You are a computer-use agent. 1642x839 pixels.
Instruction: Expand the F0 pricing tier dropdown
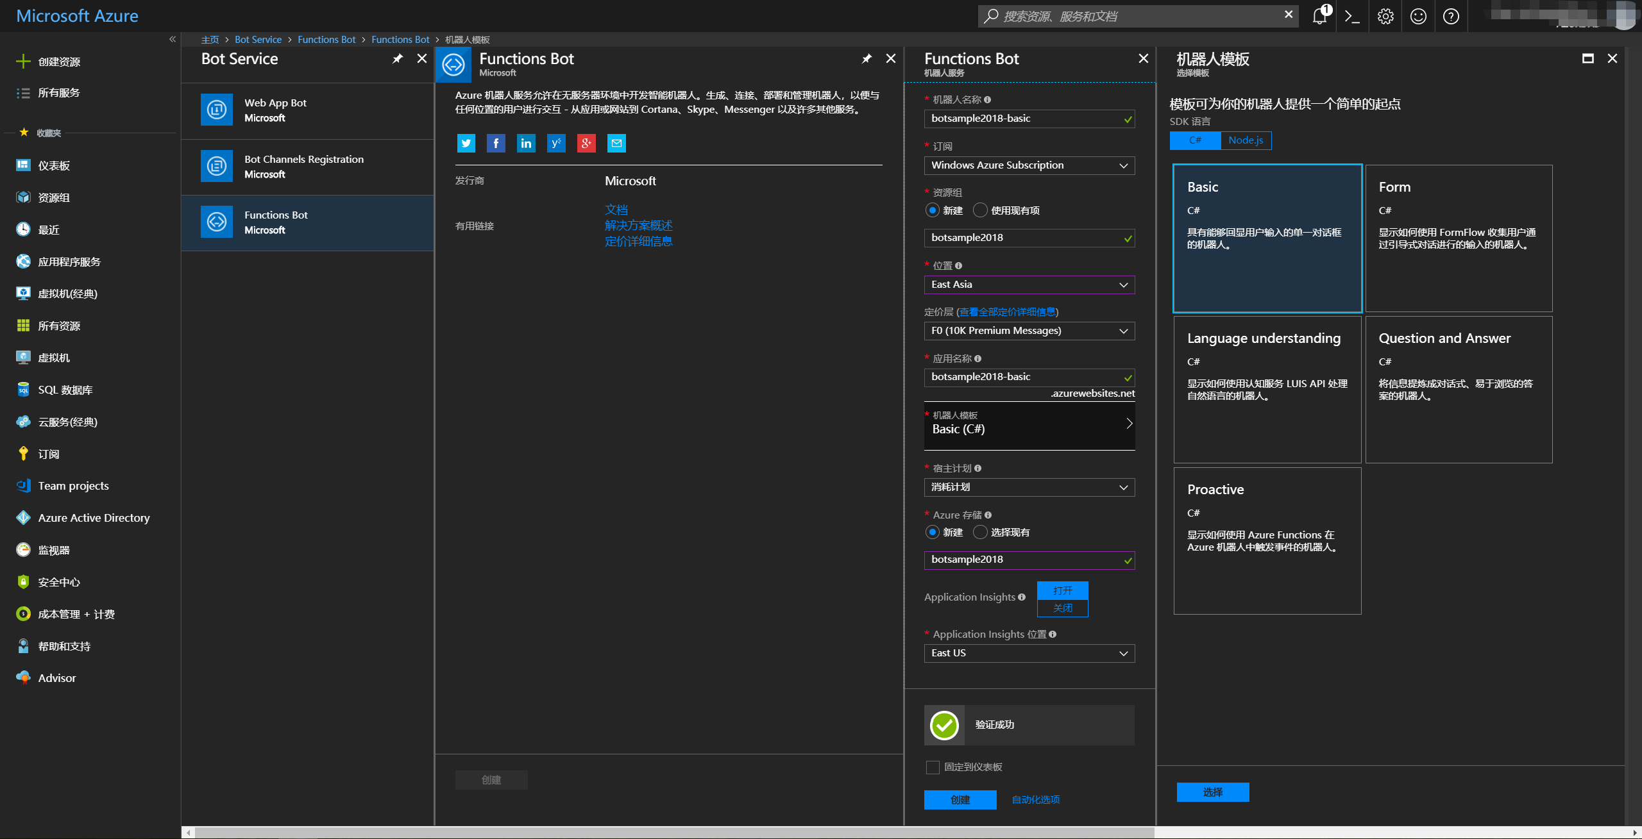click(x=1029, y=331)
